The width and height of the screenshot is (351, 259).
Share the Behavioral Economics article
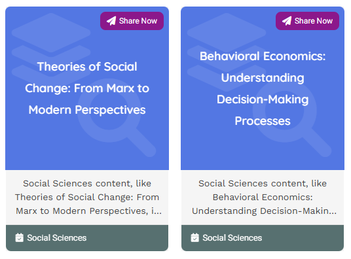(x=307, y=21)
